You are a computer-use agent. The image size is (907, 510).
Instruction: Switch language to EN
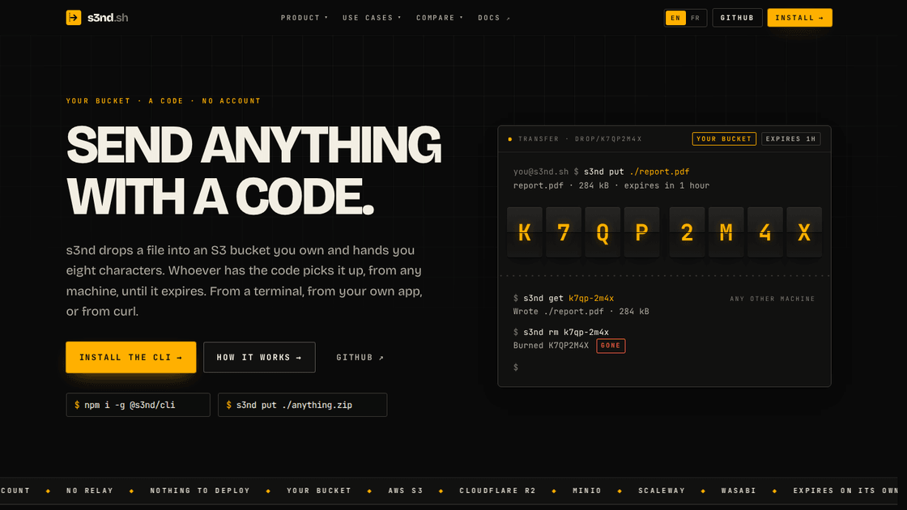675,18
